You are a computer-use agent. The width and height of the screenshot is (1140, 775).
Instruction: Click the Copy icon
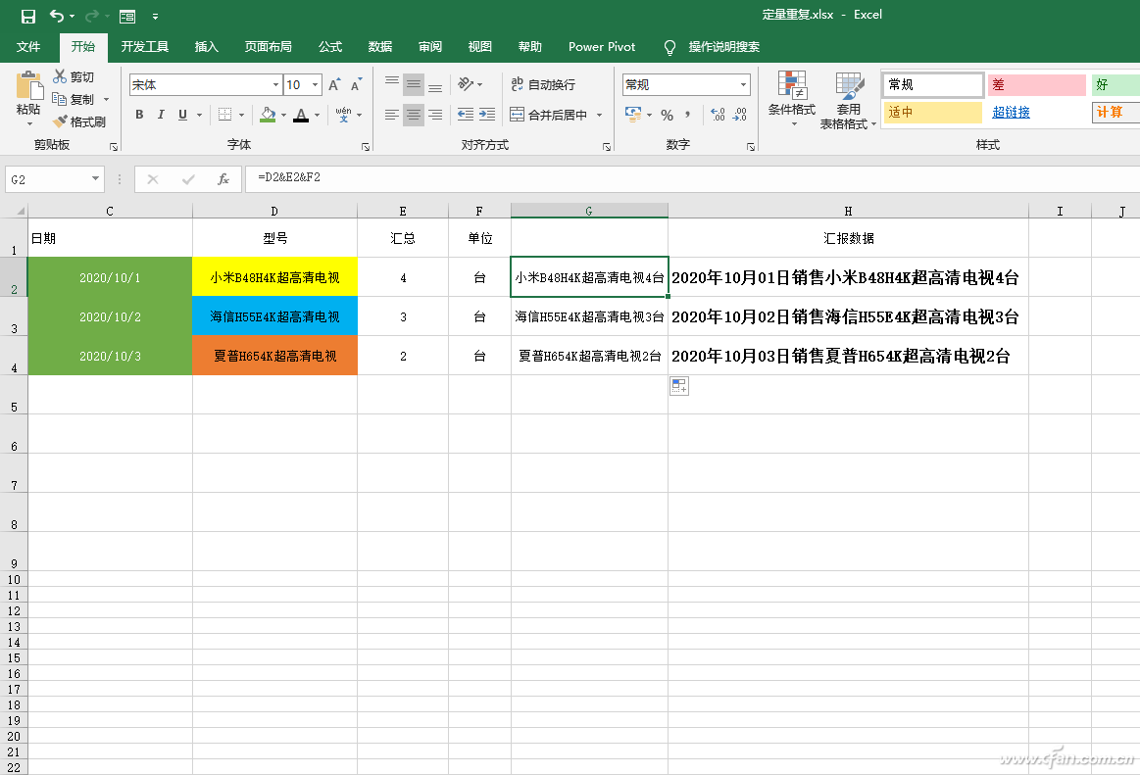(60, 99)
